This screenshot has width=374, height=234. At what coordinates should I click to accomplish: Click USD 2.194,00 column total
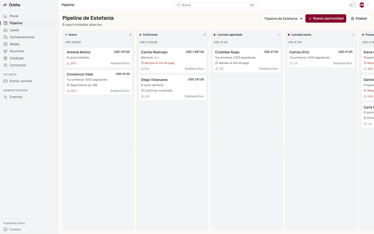coord(148,42)
